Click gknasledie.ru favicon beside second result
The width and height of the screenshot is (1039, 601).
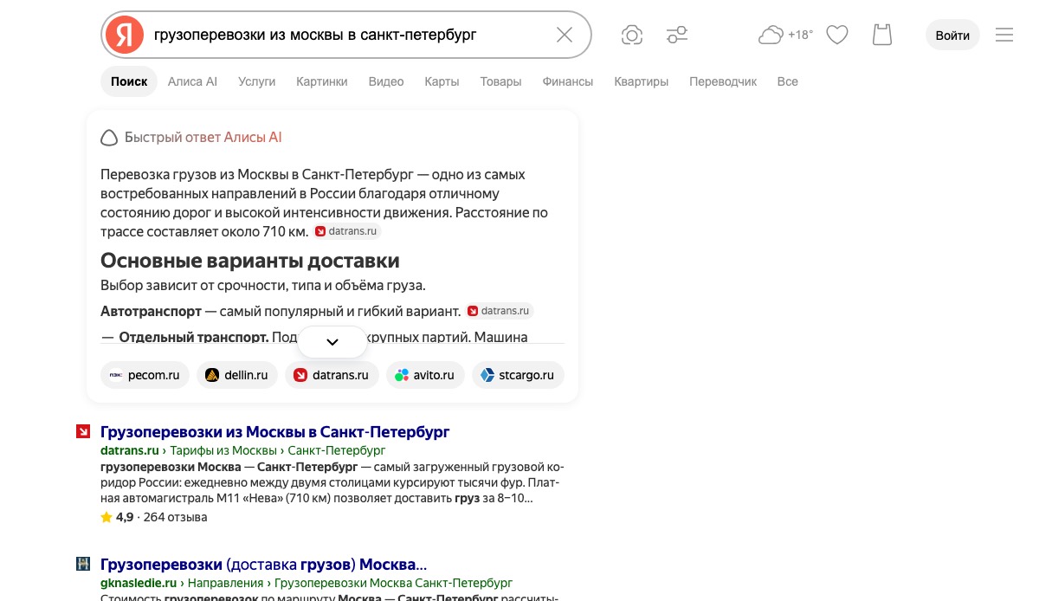coord(83,564)
